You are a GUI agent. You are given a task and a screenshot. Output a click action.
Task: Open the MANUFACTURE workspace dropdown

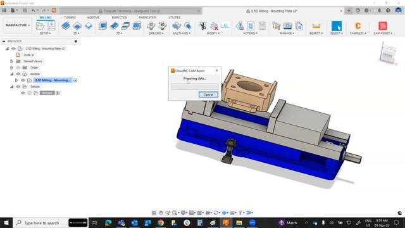tap(18, 25)
